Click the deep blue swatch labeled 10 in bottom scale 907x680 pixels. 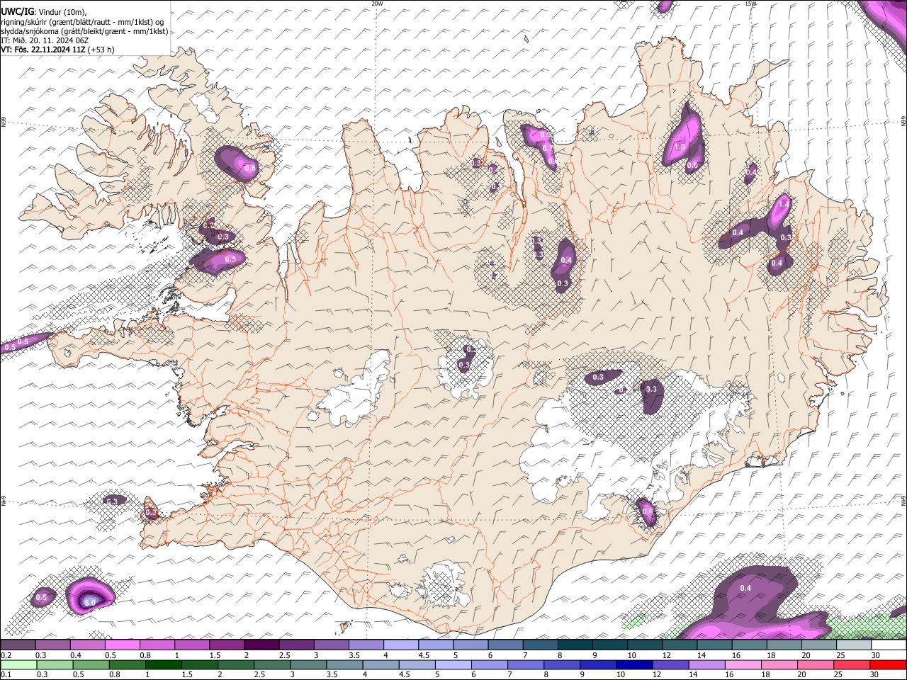pyautogui.click(x=633, y=665)
